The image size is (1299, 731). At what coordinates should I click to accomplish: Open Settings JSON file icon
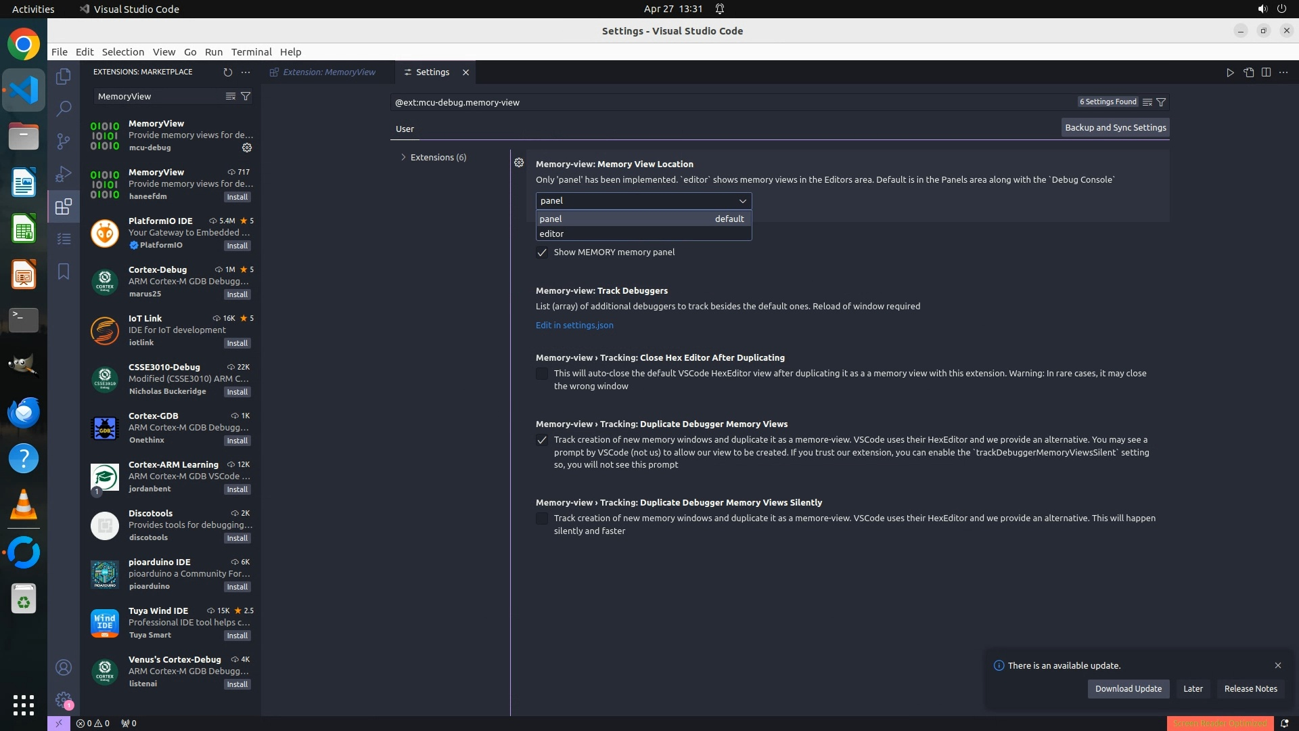click(x=1248, y=72)
